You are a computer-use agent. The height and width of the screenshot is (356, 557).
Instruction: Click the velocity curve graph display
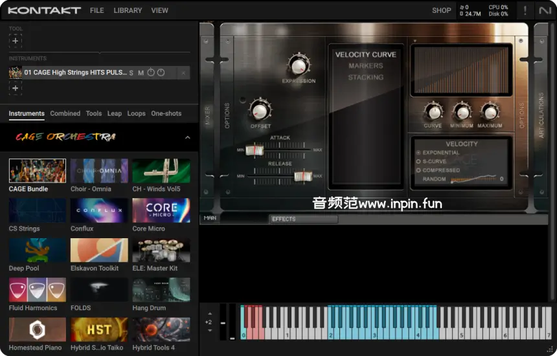(461, 71)
